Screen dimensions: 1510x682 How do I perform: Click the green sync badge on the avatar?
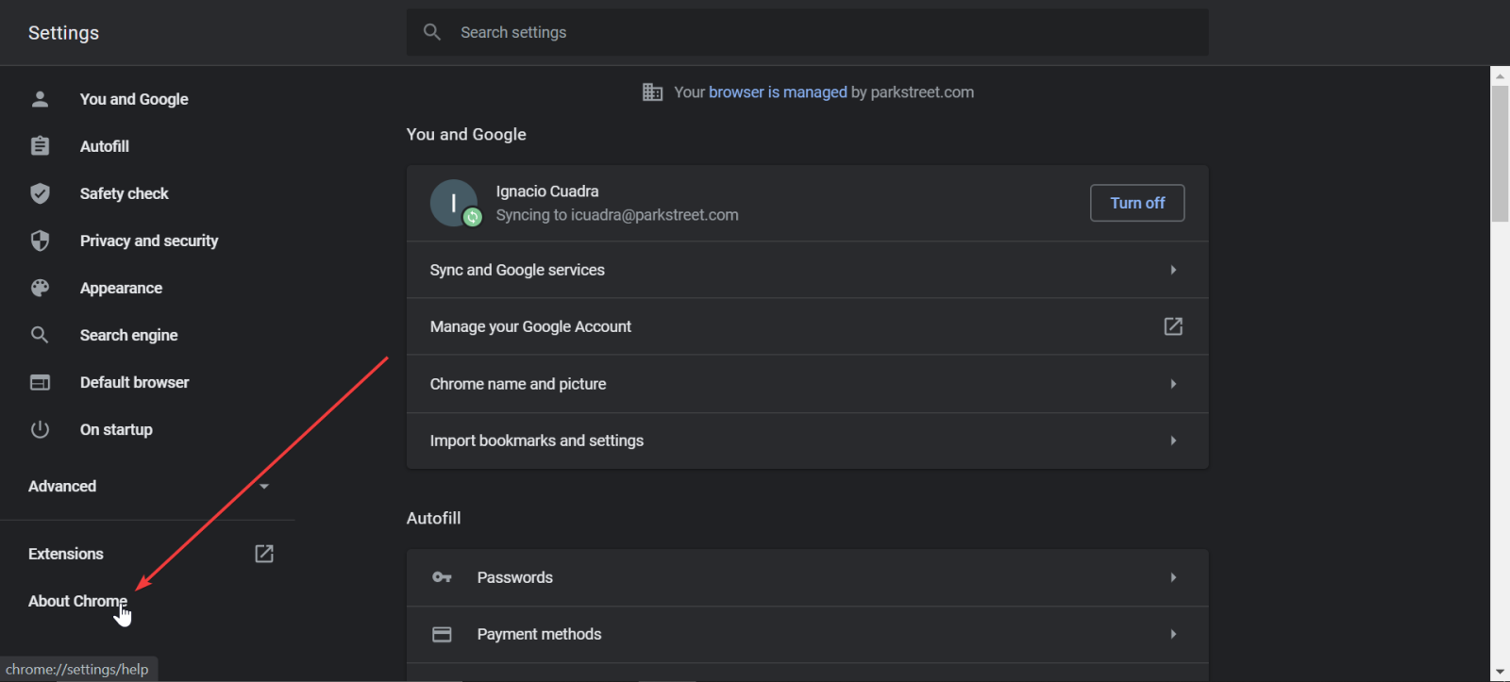(x=472, y=217)
